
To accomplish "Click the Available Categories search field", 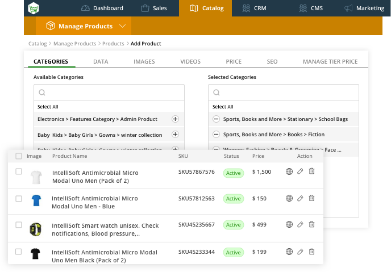I will (109, 93).
